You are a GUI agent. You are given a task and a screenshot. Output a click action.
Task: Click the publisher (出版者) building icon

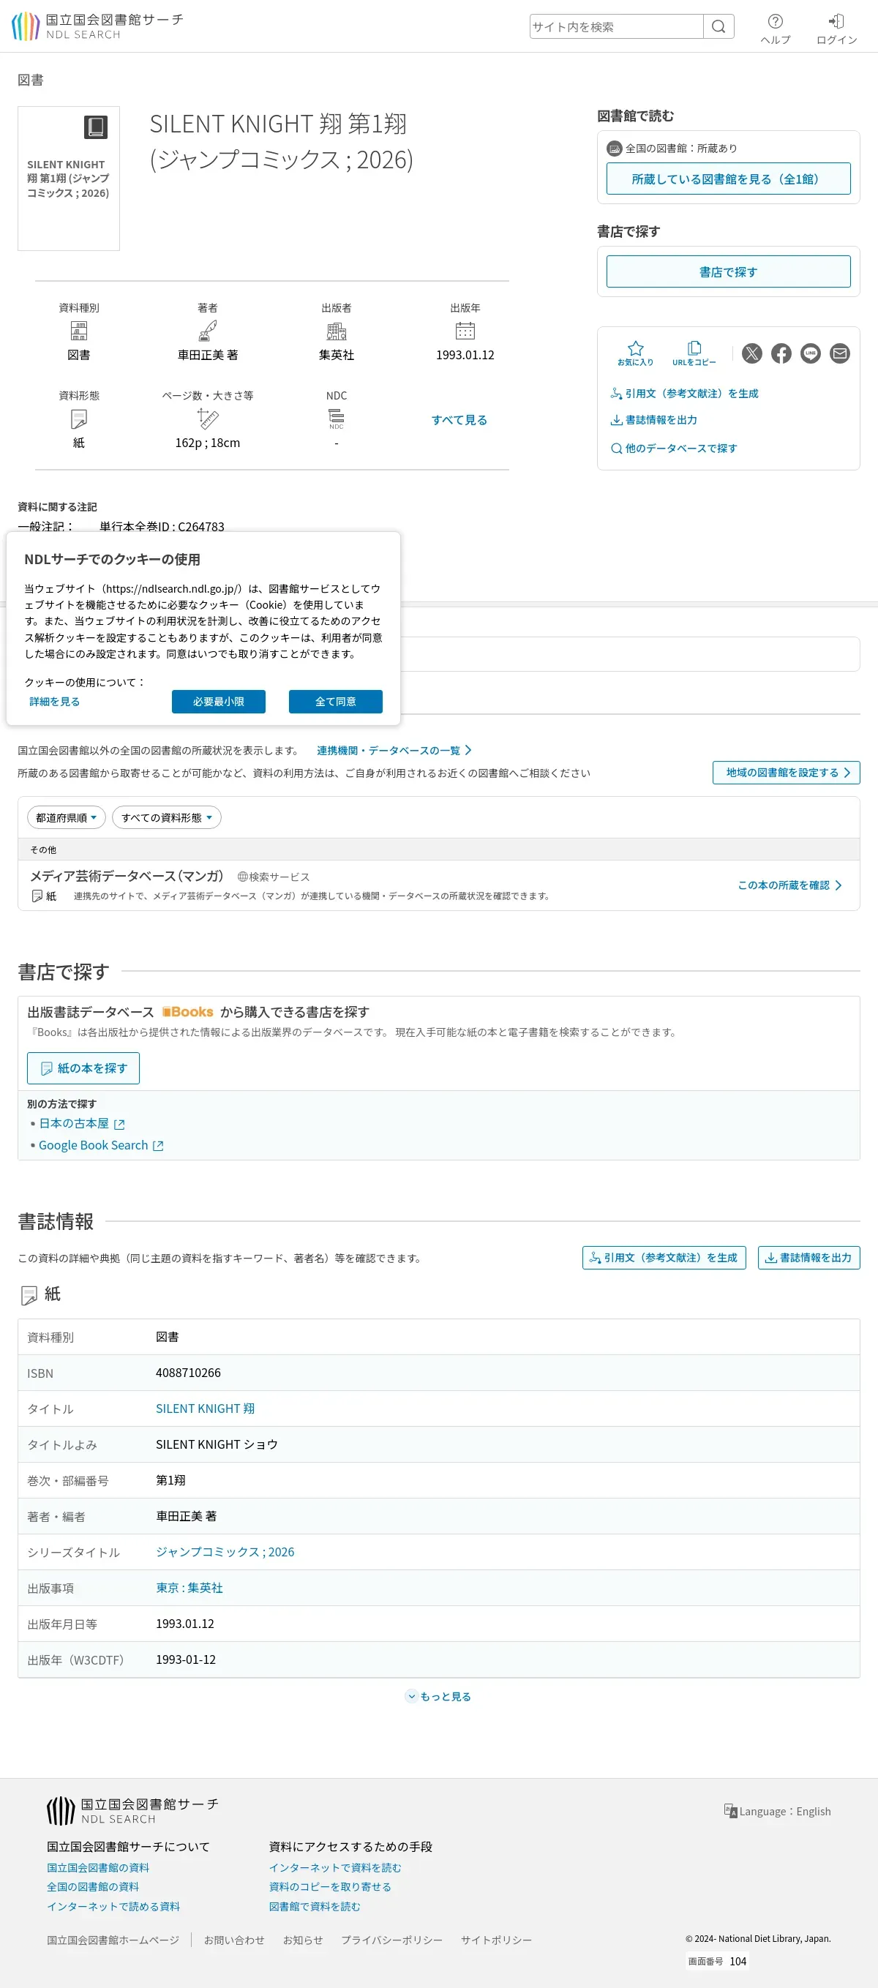click(x=337, y=331)
